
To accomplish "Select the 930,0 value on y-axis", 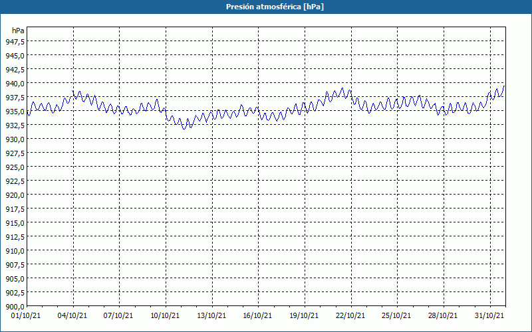I will click(15, 139).
